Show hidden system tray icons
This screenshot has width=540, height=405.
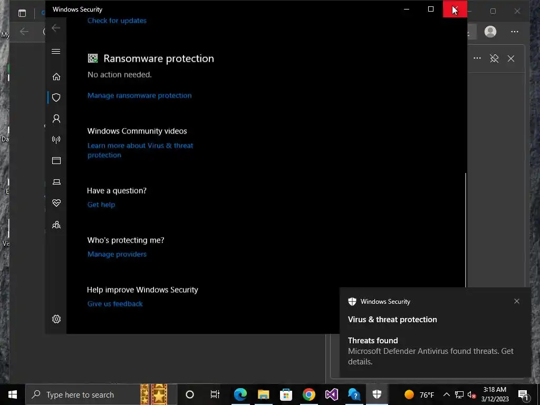coord(446,394)
